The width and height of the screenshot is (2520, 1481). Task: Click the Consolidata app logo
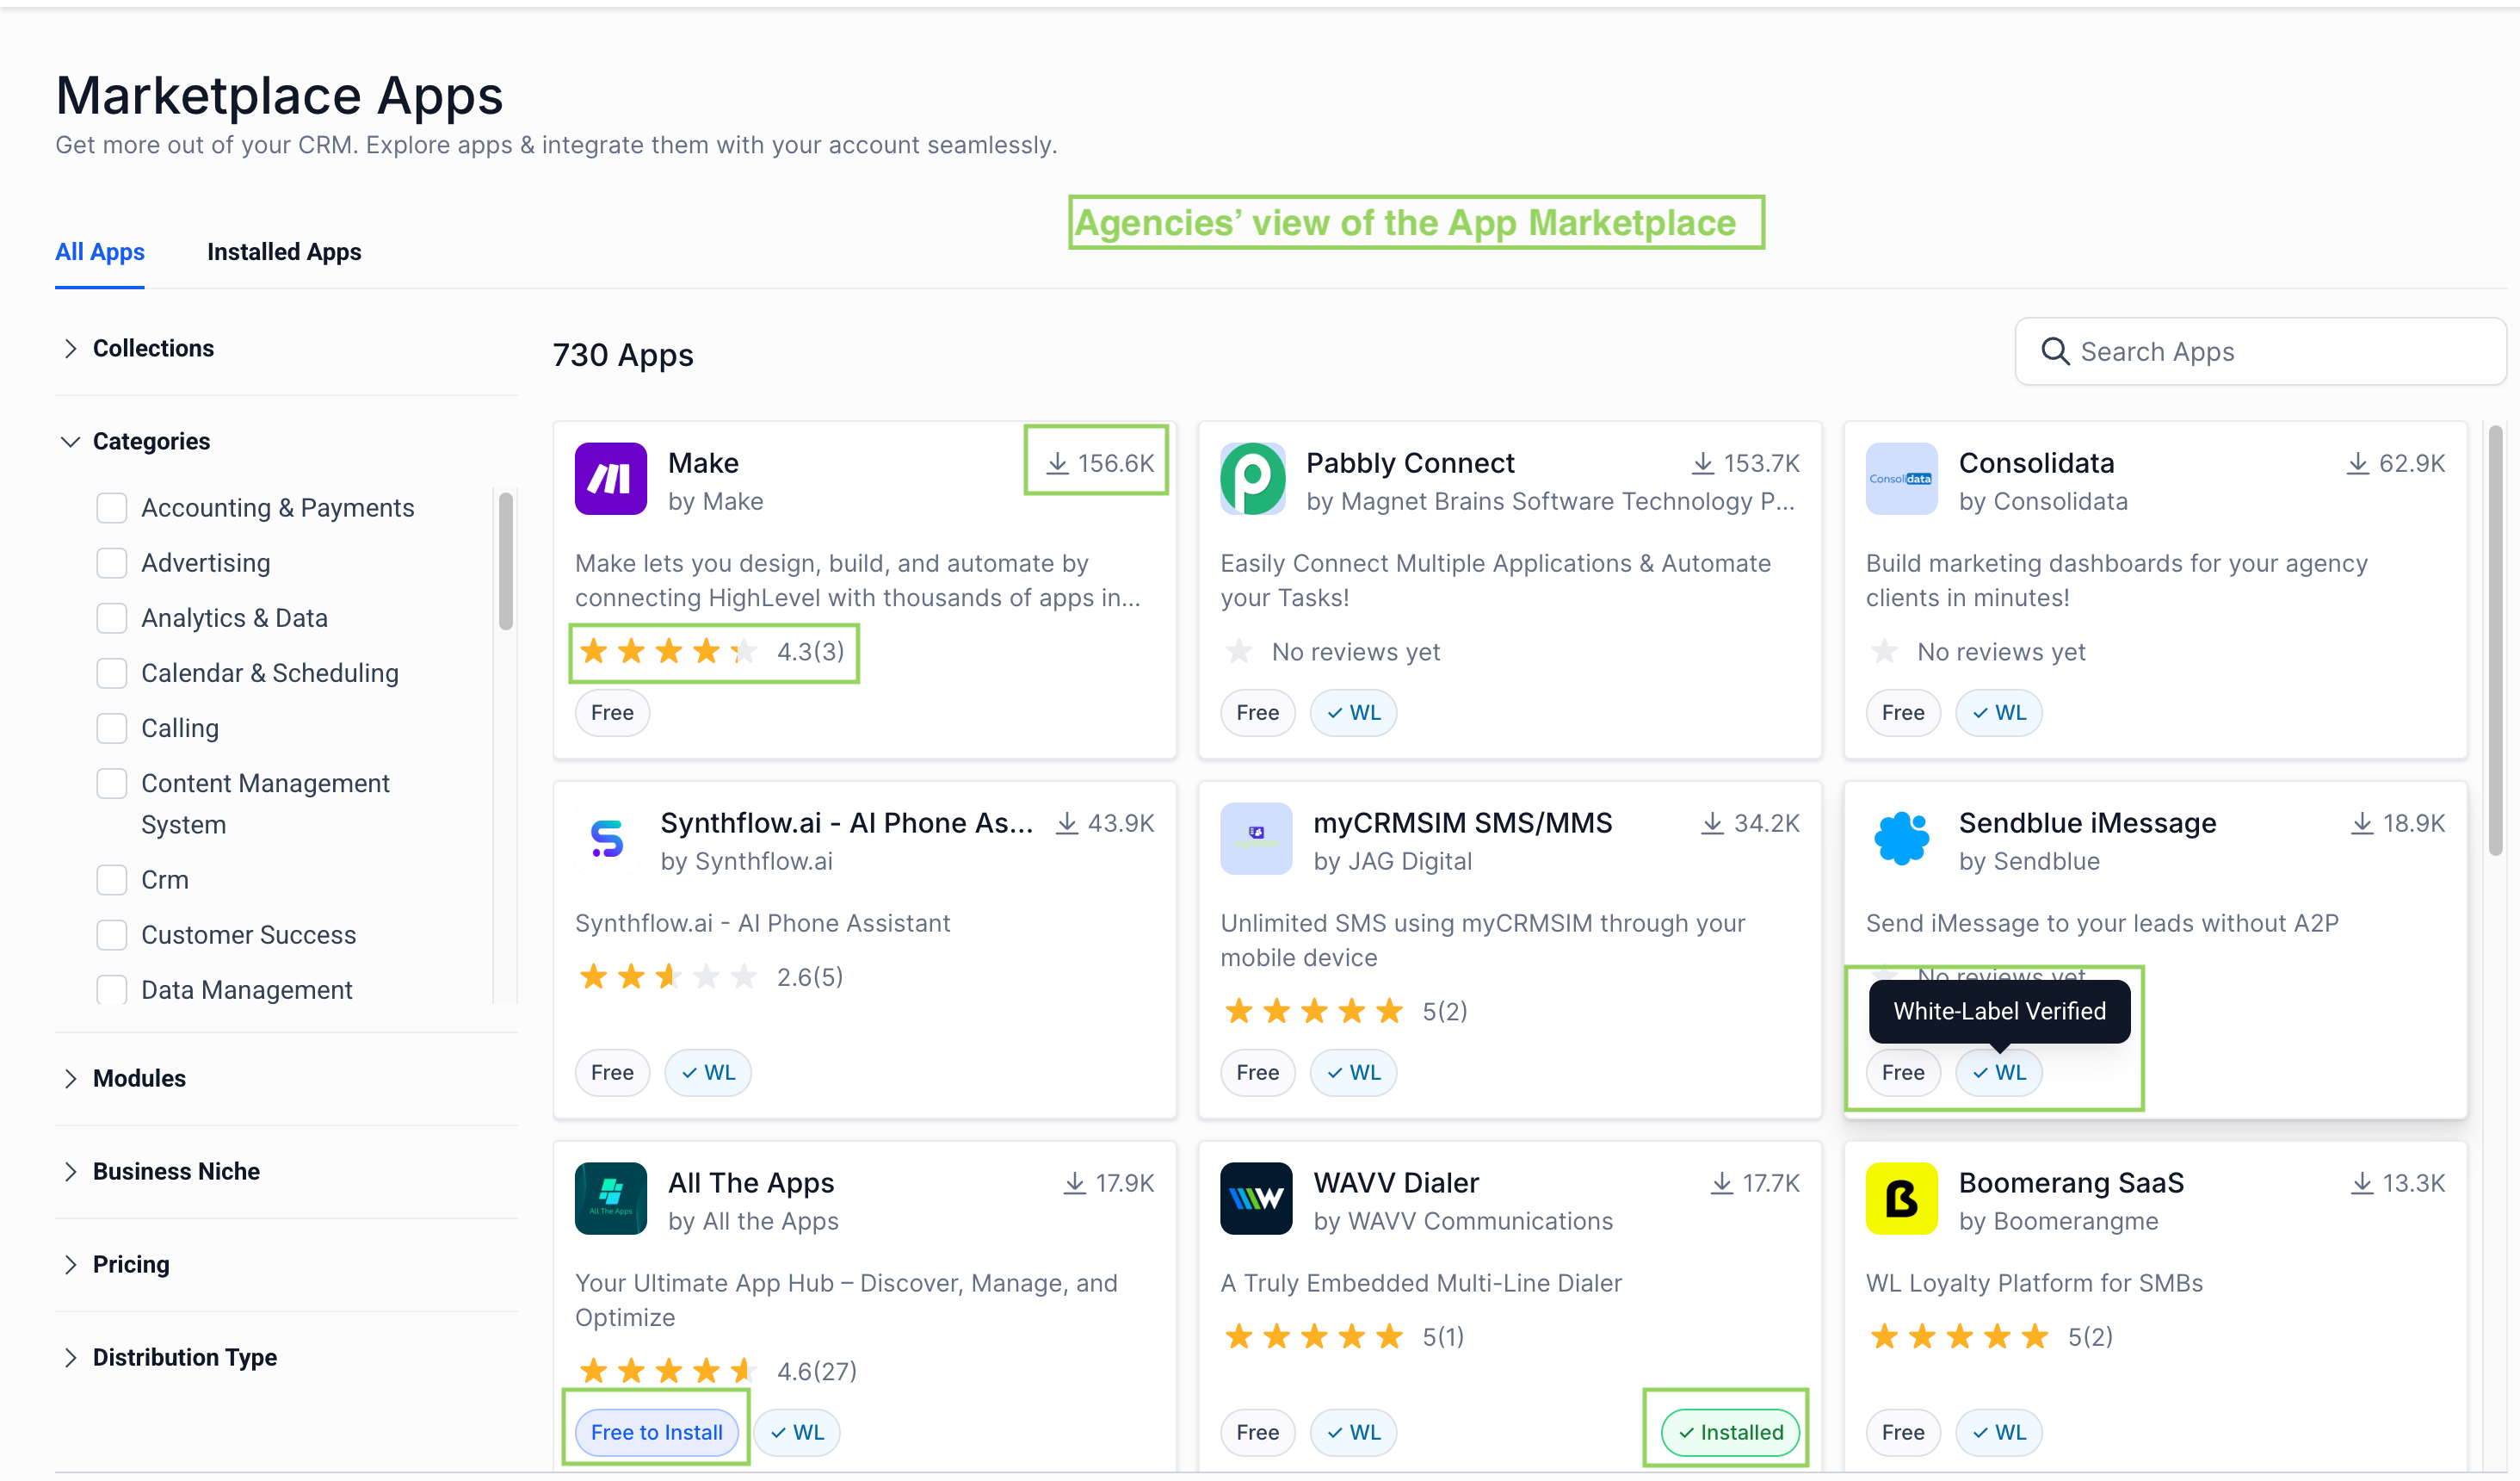coord(1900,479)
